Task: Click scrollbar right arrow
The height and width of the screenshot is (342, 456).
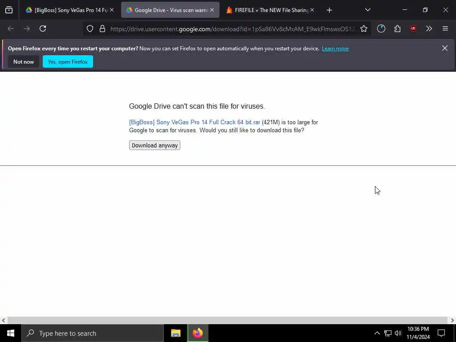Action: pyautogui.click(x=452, y=321)
